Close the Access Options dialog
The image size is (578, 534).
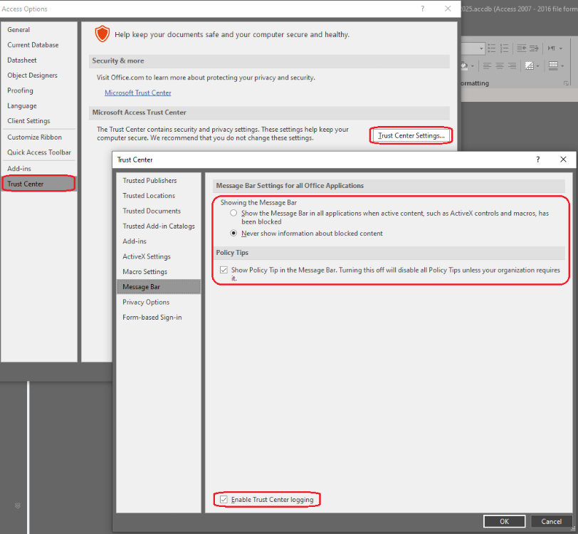coord(448,9)
